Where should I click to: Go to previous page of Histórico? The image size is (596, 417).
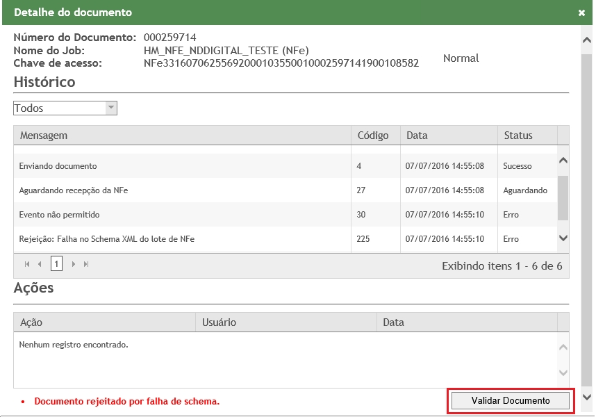pos(40,264)
